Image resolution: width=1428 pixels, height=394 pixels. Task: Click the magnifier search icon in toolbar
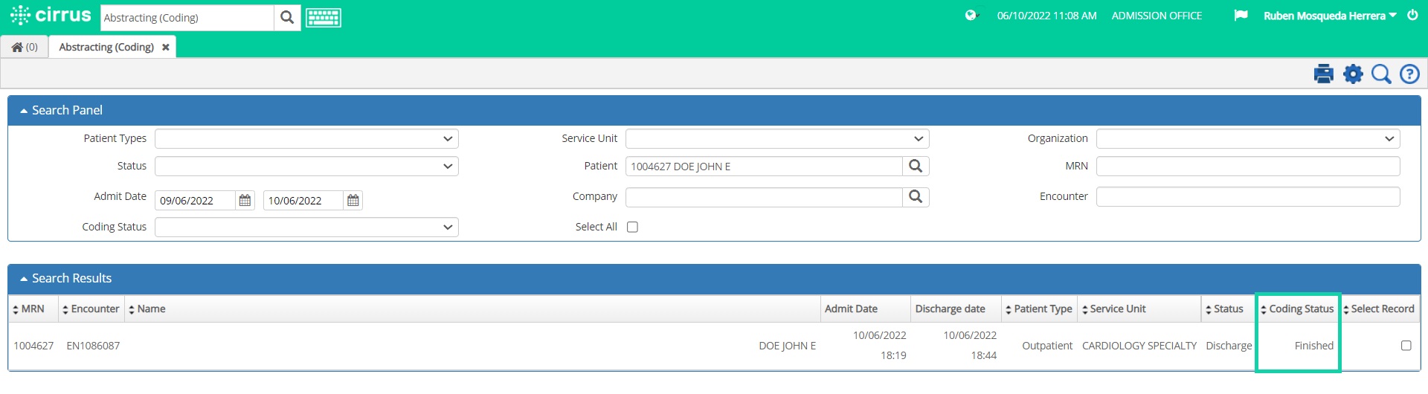[x=1381, y=74]
